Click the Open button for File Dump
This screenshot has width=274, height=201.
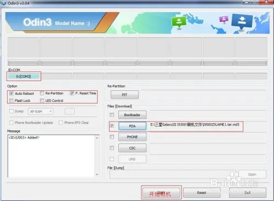point(252,174)
